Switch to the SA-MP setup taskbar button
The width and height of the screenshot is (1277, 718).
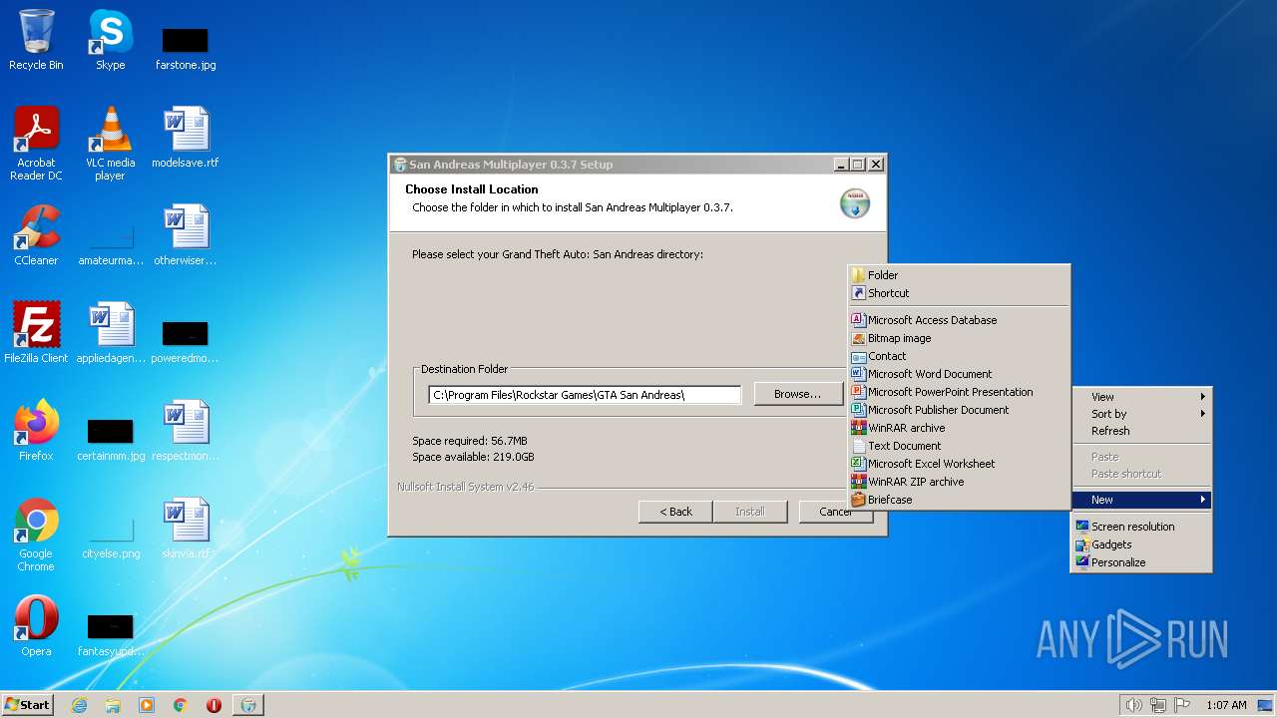248,705
